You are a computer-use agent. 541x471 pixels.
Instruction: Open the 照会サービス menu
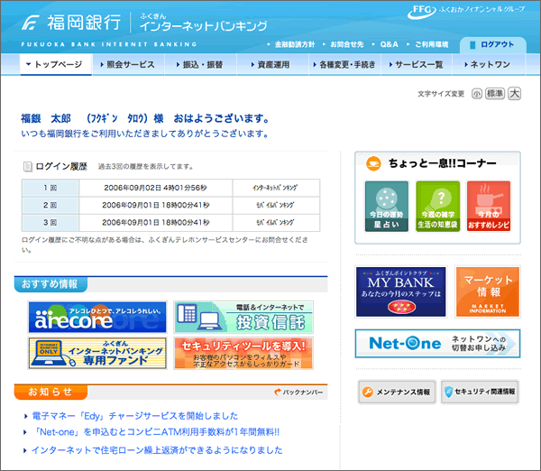tap(128, 65)
